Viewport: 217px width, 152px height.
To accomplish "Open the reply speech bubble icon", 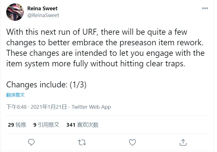I will (x=31, y=142).
